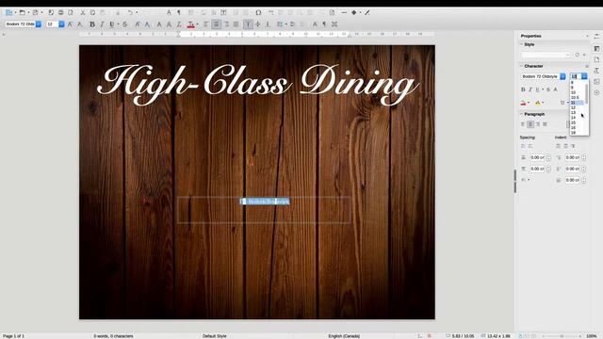Toggle center alignment in the sidebar Paragraph section
This screenshot has width=603, height=339.
530,124
